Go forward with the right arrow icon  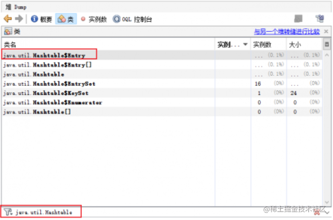click(x=19, y=19)
